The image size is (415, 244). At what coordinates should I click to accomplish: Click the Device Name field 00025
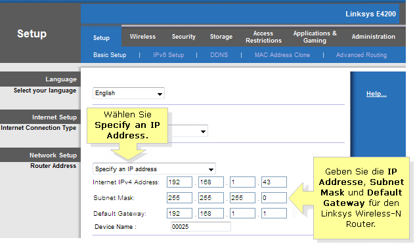coord(201,227)
